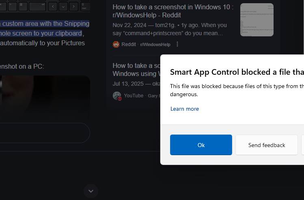
Task: Click the YouTube channel avatar icon
Action: (117, 96)
